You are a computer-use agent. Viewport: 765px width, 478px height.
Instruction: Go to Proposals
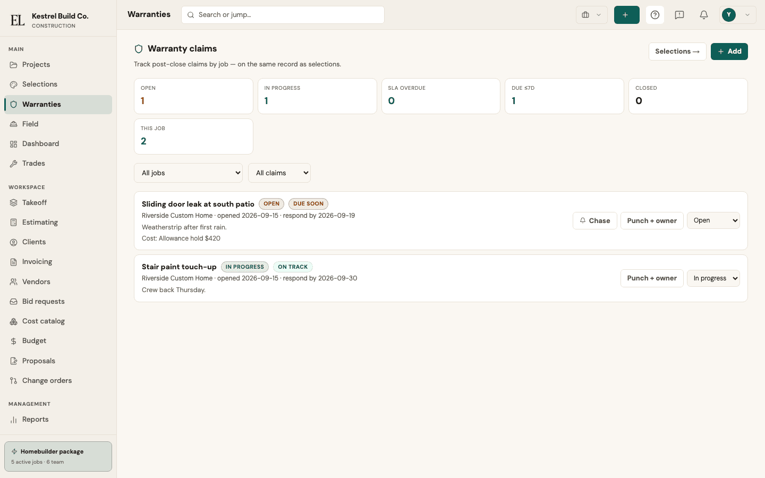pos(58,361)
